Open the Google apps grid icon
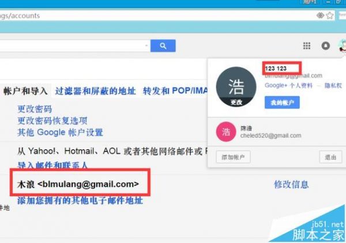Viewport: 346px width, 243px height. click(307, 46)
